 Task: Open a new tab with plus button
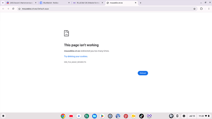(140, 3)
